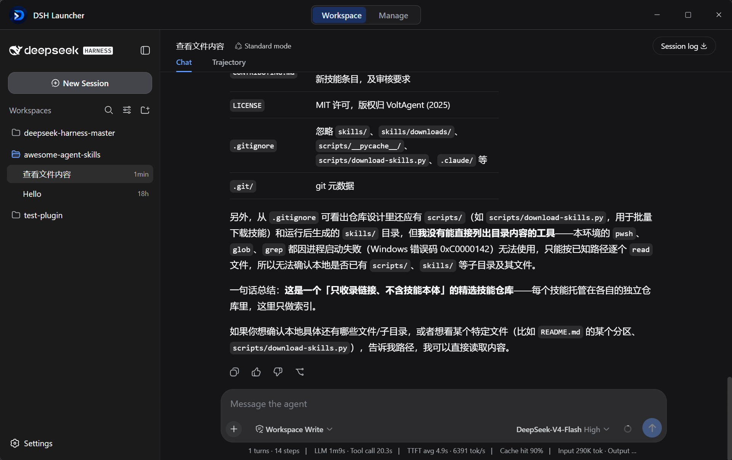Click the 'MIT 许可' license description

coord(383,105)
